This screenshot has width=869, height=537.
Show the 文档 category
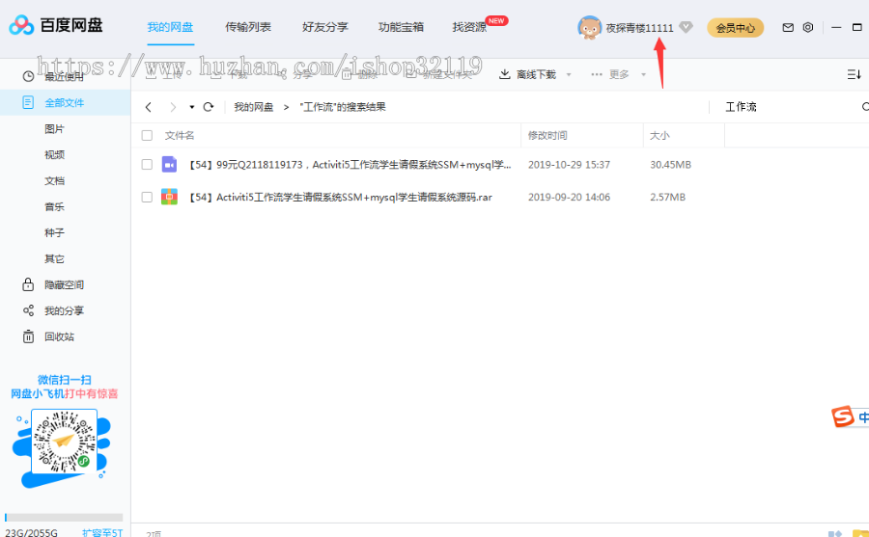[x=54, y=180]
